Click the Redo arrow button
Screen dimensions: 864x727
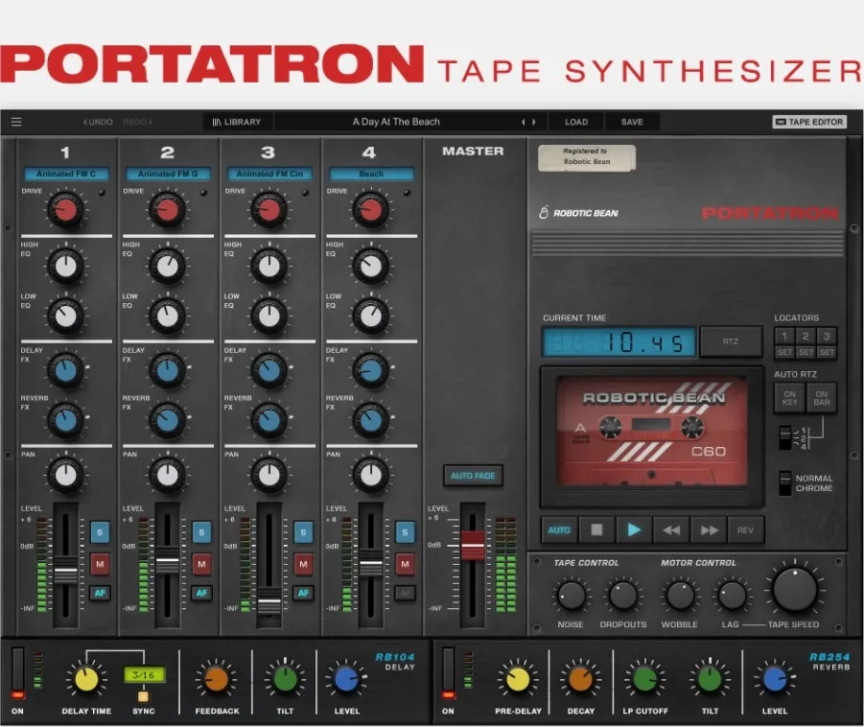pyautogui.click(x=137, y=122)
